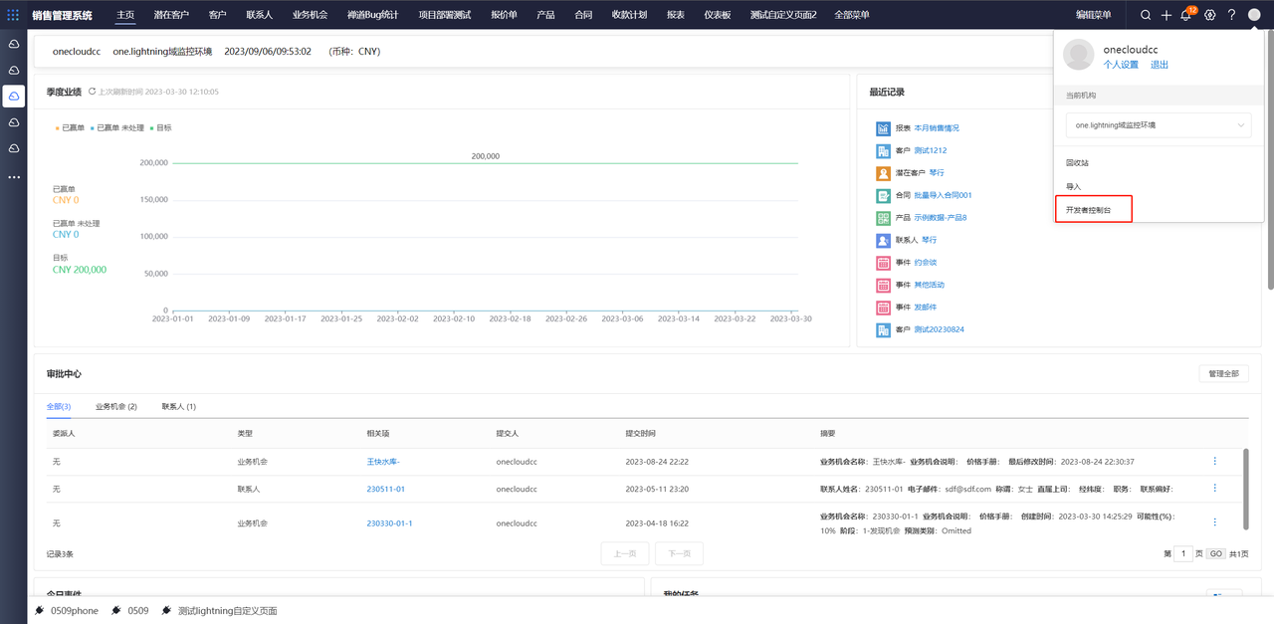Open three-dot menu for 230511-01 row
Screen dimensions: 1274x624
point(1214,488)
